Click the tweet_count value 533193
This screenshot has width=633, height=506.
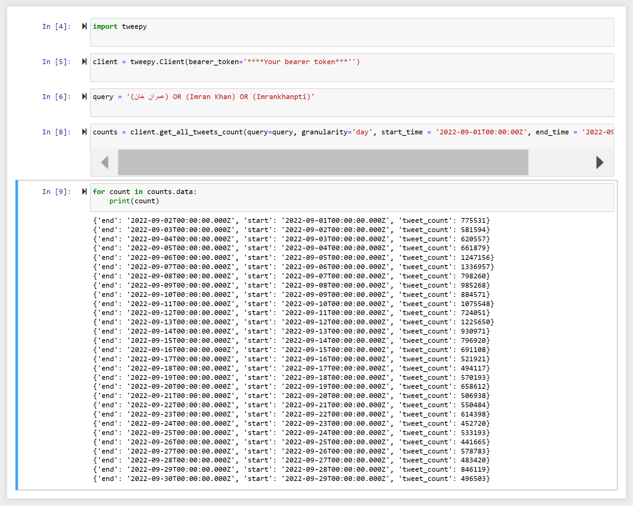473,433
